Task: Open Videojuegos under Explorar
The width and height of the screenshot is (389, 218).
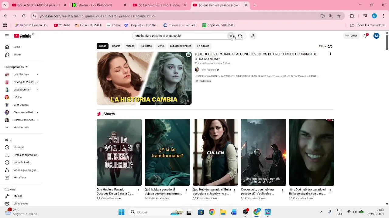Action: click(x=21, y=203)
